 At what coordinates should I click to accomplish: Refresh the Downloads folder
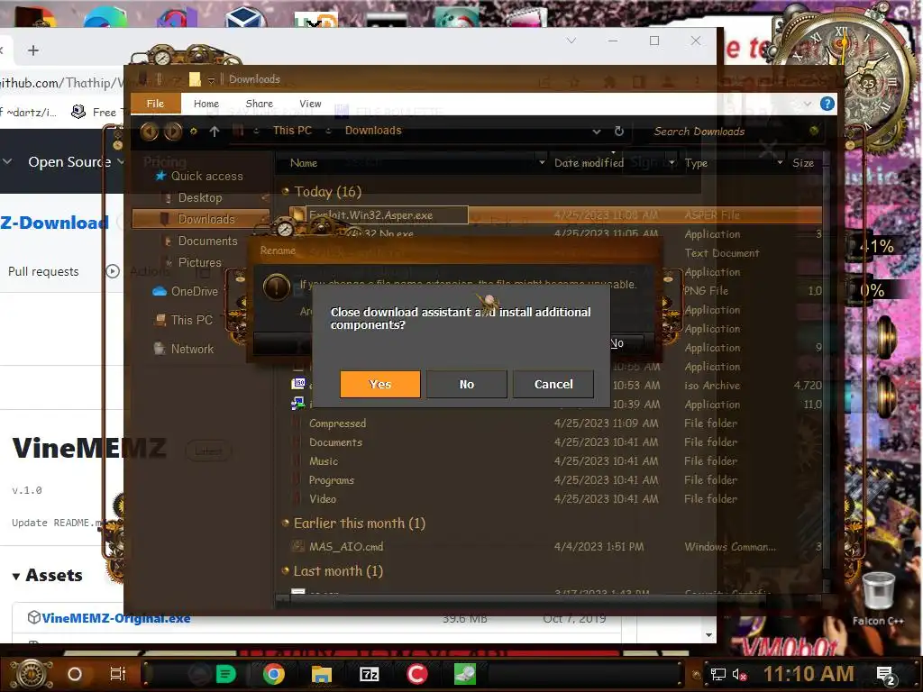tap(618, 131)
